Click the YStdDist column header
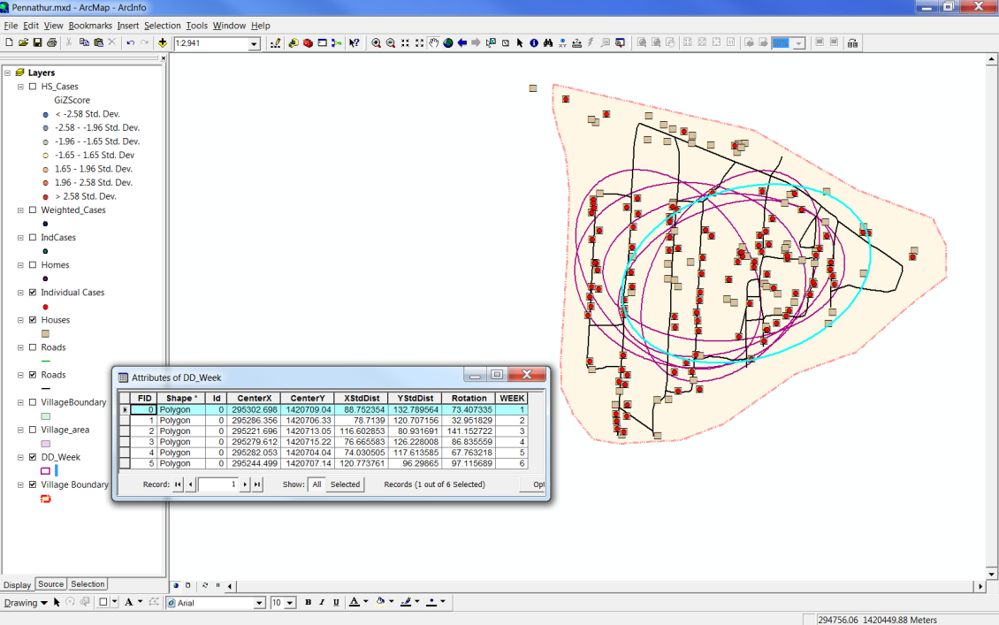The image size is (999, 625). coord(416,399)
